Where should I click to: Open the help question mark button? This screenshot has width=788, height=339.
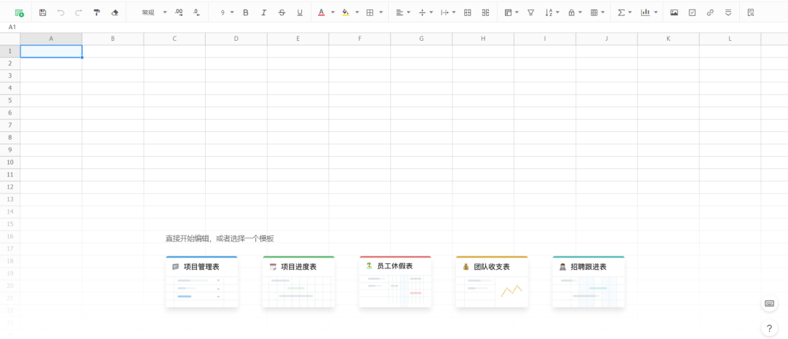(769, 328)
